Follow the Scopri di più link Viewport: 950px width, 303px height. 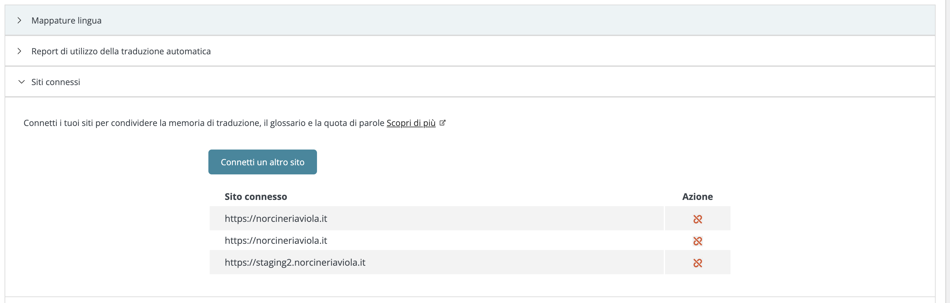(411, 123)
